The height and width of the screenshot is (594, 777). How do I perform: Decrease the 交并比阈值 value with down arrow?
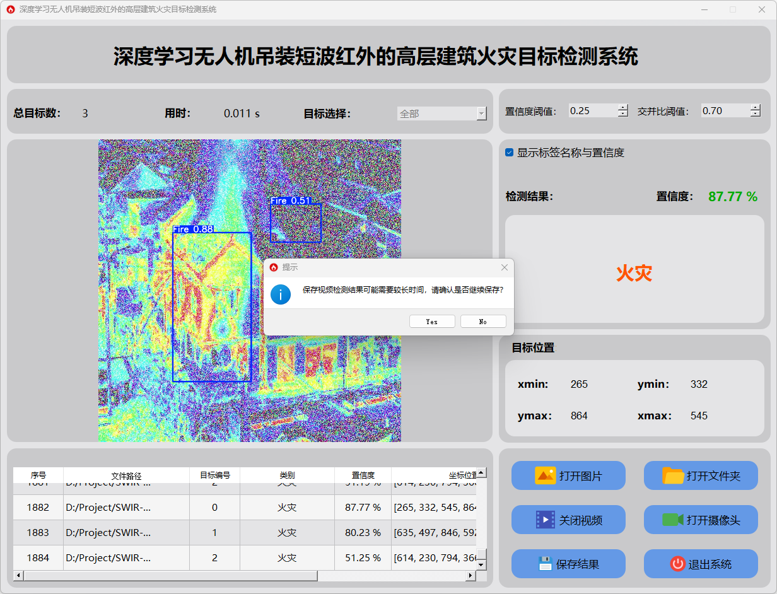click(x=756, y=114)
